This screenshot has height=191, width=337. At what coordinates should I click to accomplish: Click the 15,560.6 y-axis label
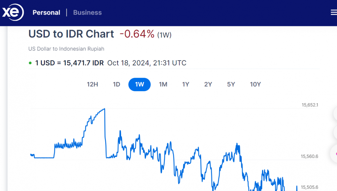[310, 156]
